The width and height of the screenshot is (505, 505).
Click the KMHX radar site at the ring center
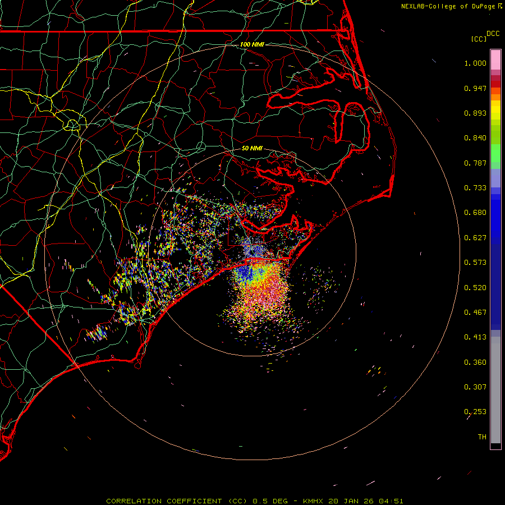point(252,252)
